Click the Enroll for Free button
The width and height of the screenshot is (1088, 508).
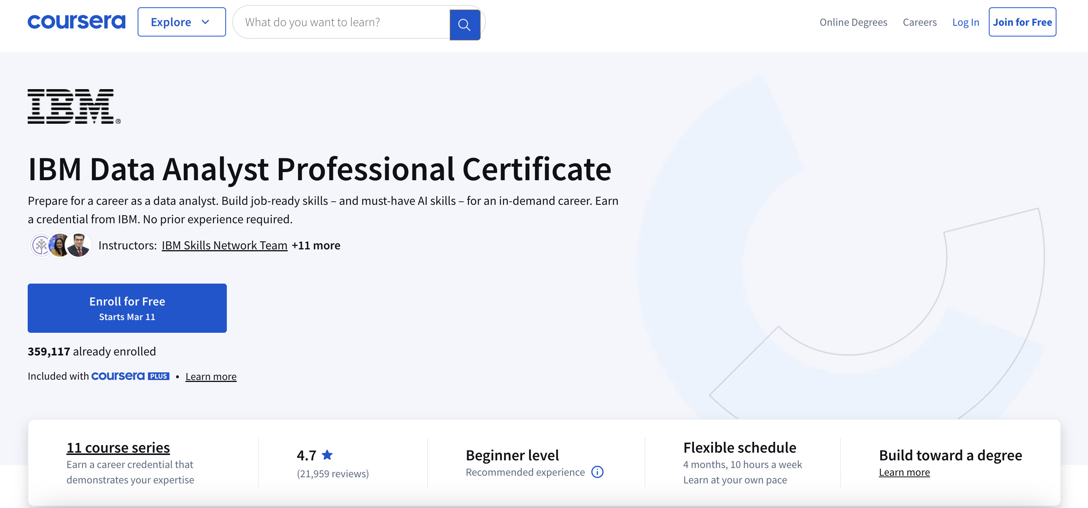(127, 308)
